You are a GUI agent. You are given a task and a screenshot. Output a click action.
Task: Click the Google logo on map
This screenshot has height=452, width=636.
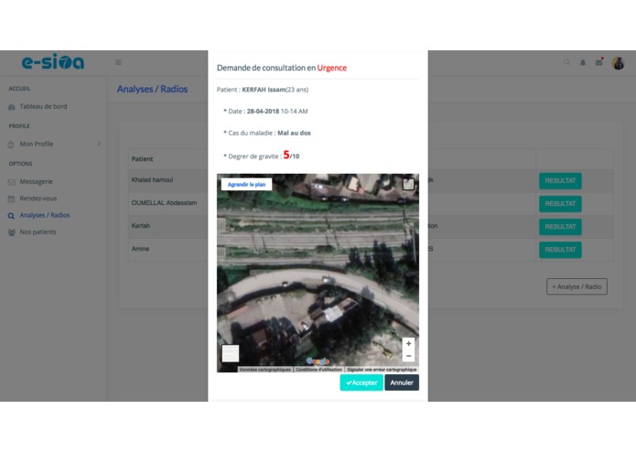coord(318,361)
